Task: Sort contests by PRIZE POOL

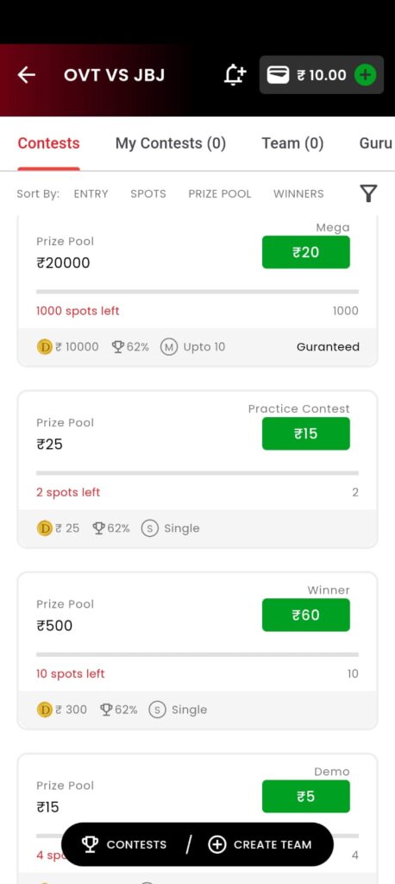Action: [x=220, y=193]
